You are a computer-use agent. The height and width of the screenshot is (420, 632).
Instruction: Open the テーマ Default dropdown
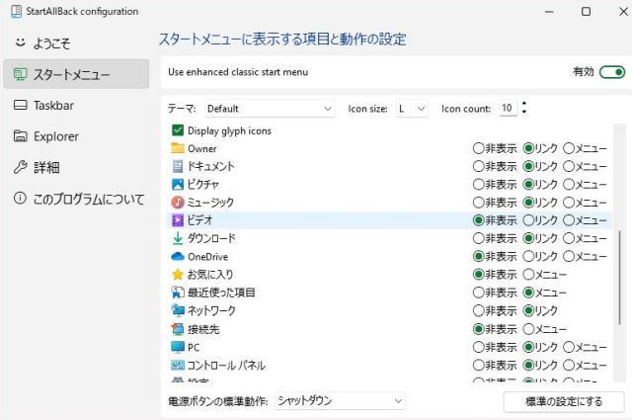pos(270,109)
